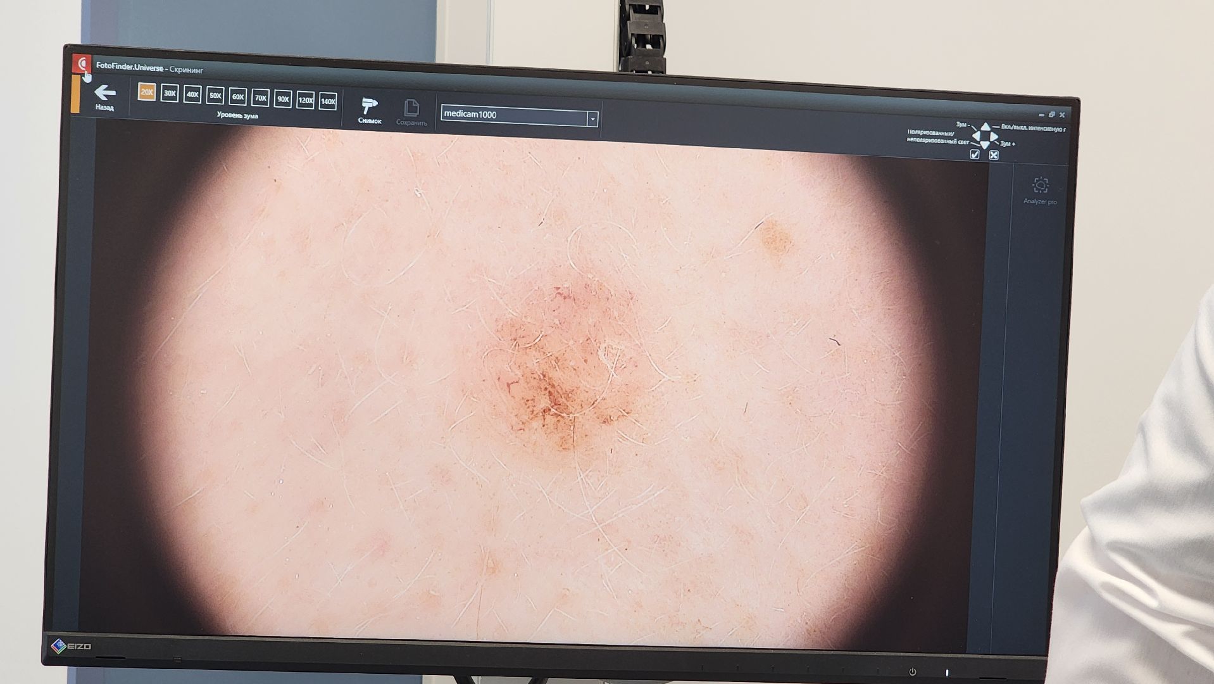Choose the 140X zoom level

click(x=328, y=101)
